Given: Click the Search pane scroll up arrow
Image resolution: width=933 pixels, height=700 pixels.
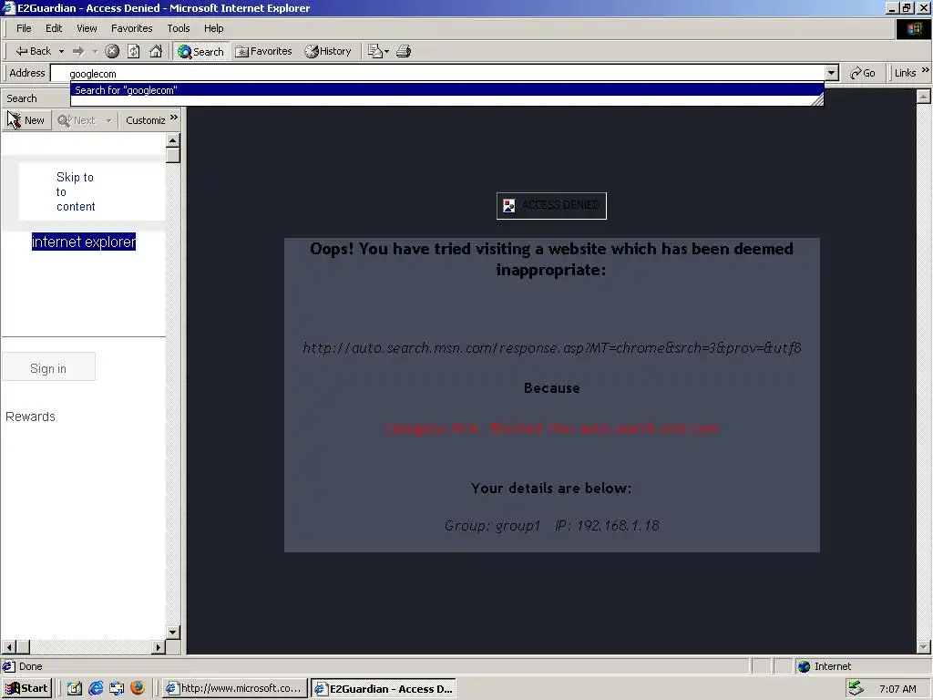Looking at the screenshot, I should (x=173, y=139).
